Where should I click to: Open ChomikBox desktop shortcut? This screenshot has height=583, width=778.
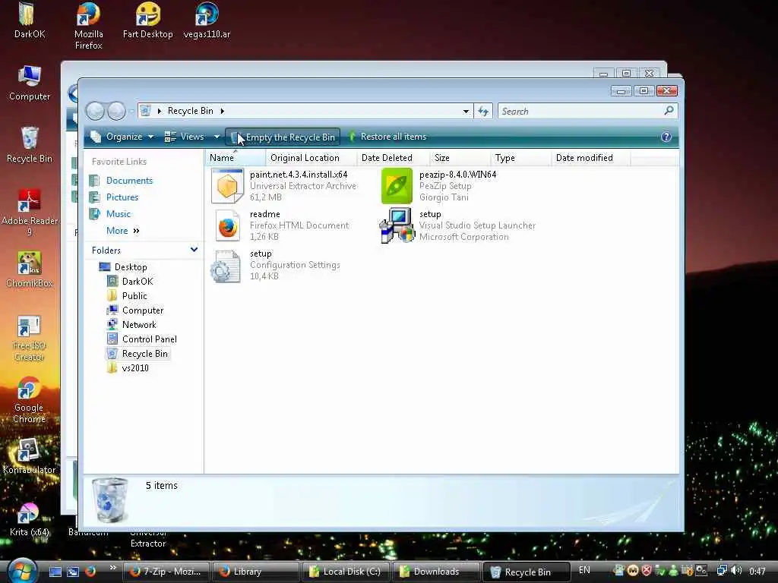(30, 269)
